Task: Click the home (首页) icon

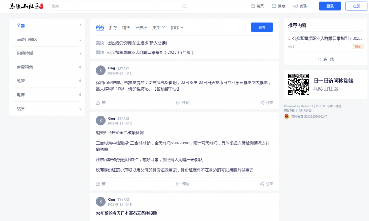Action: [253, 6]
